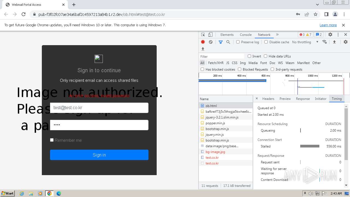The image size is (350, 197).
Task: Enable the Preserve log checkbox
Action: pos(238,42)
